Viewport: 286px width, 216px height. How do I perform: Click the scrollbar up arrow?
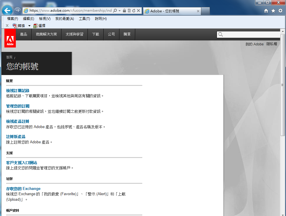coord(282,31)
